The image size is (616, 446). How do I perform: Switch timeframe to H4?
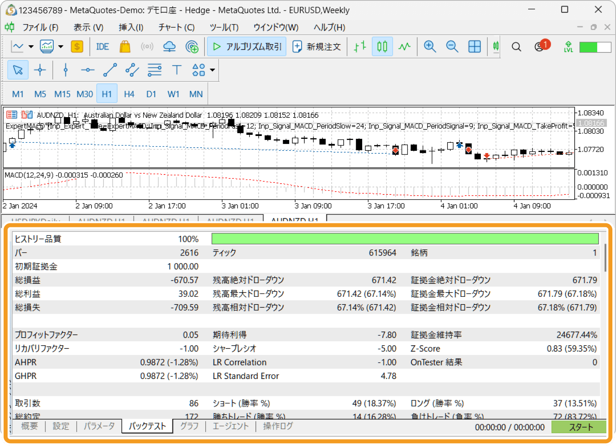coord(129,94)
